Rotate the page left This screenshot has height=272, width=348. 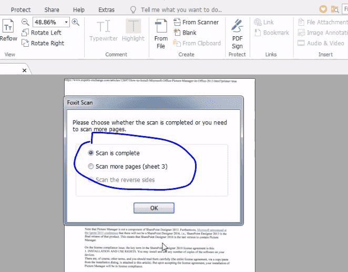[x=42, y=33]
